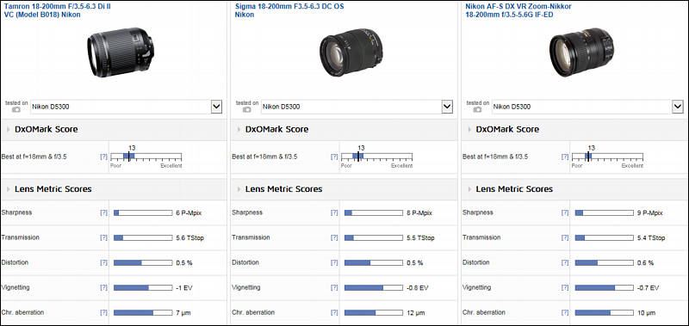This screenshot has height=326, width=689.
Task: Click Tamron Vignetting value '-1 EV'
Action: coord(183,288)
